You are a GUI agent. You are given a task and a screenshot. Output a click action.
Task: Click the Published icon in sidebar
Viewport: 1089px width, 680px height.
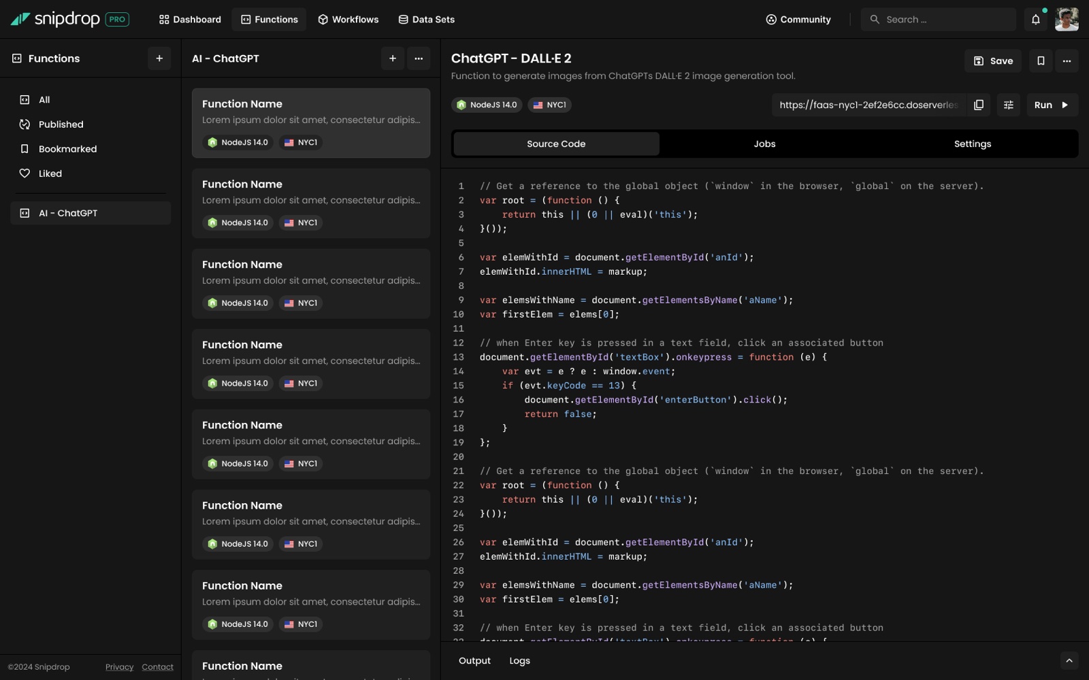[x=25, y=124]
